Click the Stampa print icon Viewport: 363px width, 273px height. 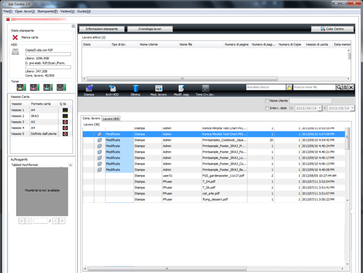pyautogui.click(x=89, y=88)
